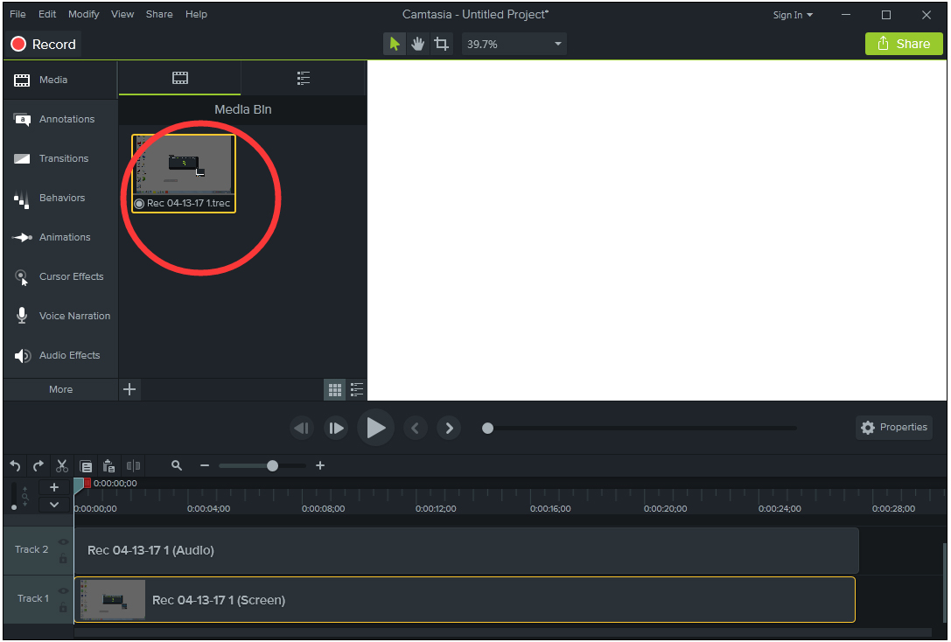The image size is (951, 642).
Task: Open the Help menu
Action: (x=196, y=14)
